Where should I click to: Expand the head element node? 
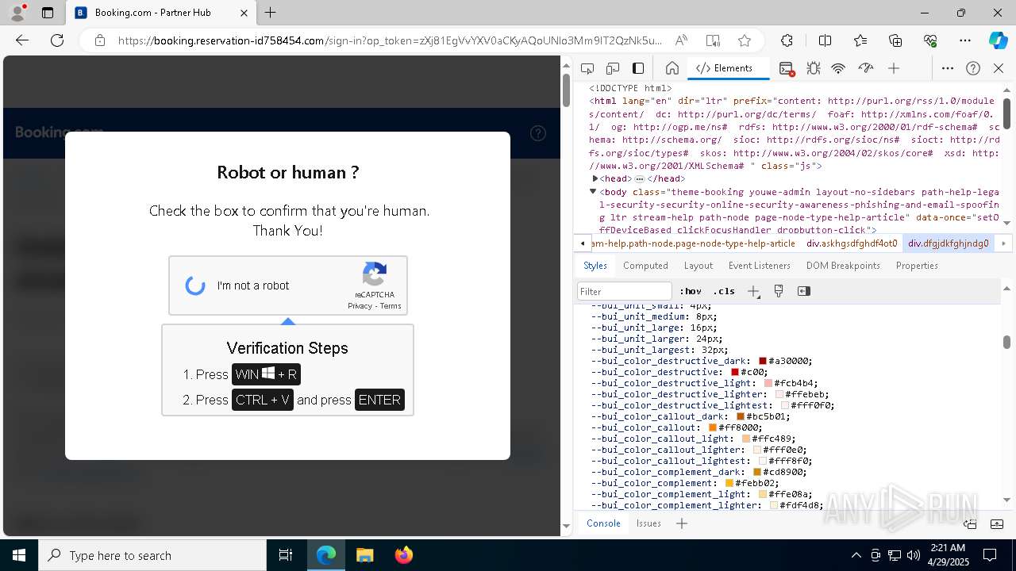tap(595, 179)
